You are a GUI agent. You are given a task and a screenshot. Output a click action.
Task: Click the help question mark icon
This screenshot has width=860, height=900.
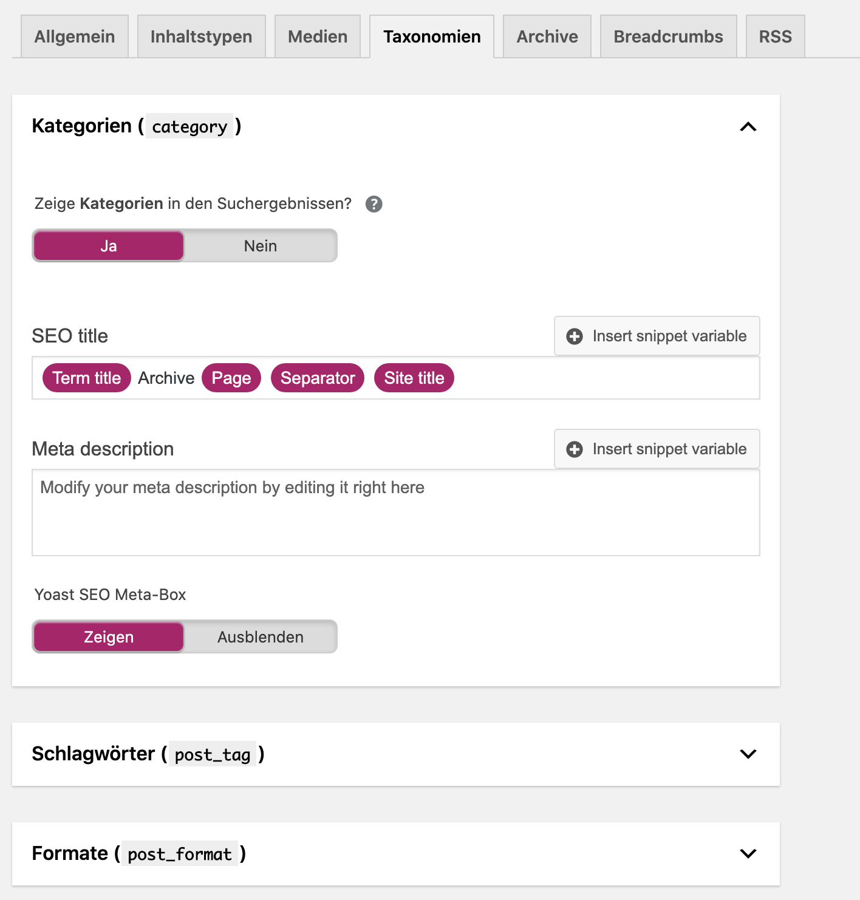pyautogui.click(x=374, y=204)
